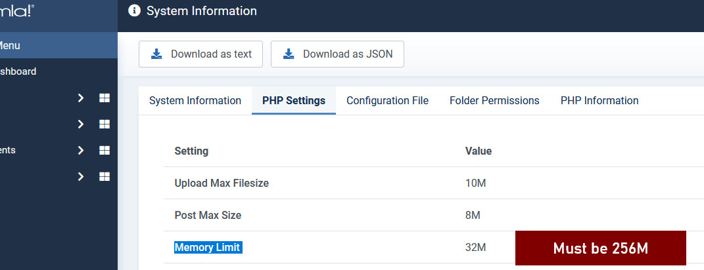Click the bottommost grid icon in the sidebar
704x270 pixels.
(104, 176)
